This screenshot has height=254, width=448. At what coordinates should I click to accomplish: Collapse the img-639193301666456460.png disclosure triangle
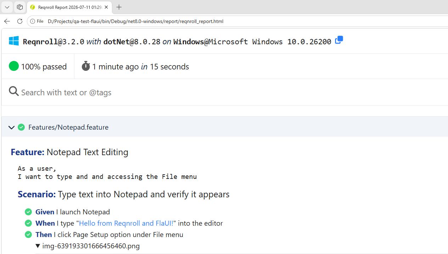tap(38, 246)
